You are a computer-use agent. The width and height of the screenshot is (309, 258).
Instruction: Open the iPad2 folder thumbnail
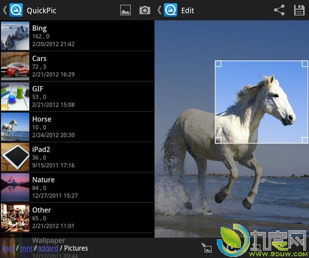tap(15, 157)
